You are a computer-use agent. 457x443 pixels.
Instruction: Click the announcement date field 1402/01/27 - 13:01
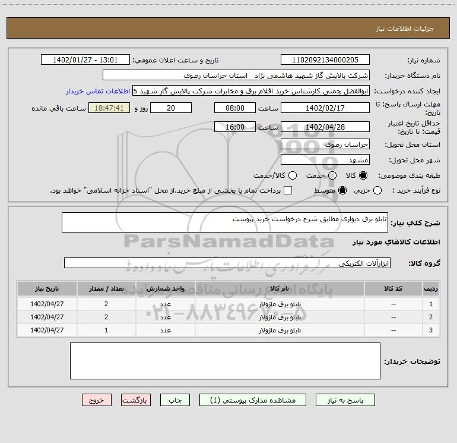pyautogui.click(x=85, y=59)
